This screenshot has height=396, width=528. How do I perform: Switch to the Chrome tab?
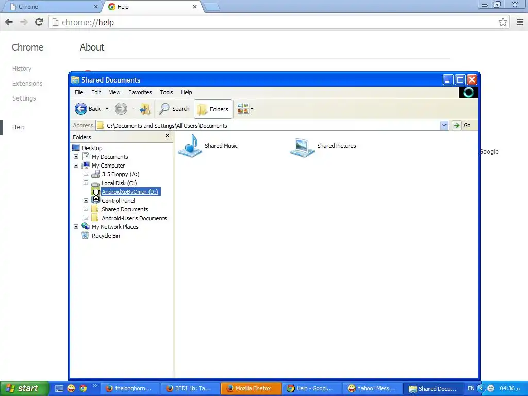[51, 7]
